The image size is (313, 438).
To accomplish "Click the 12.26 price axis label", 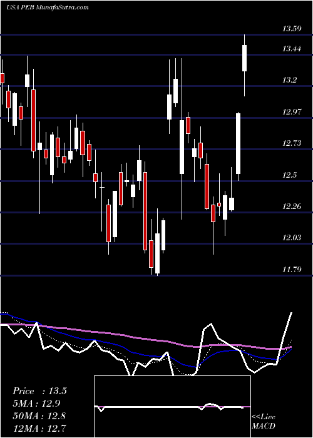I will point(292,206).
